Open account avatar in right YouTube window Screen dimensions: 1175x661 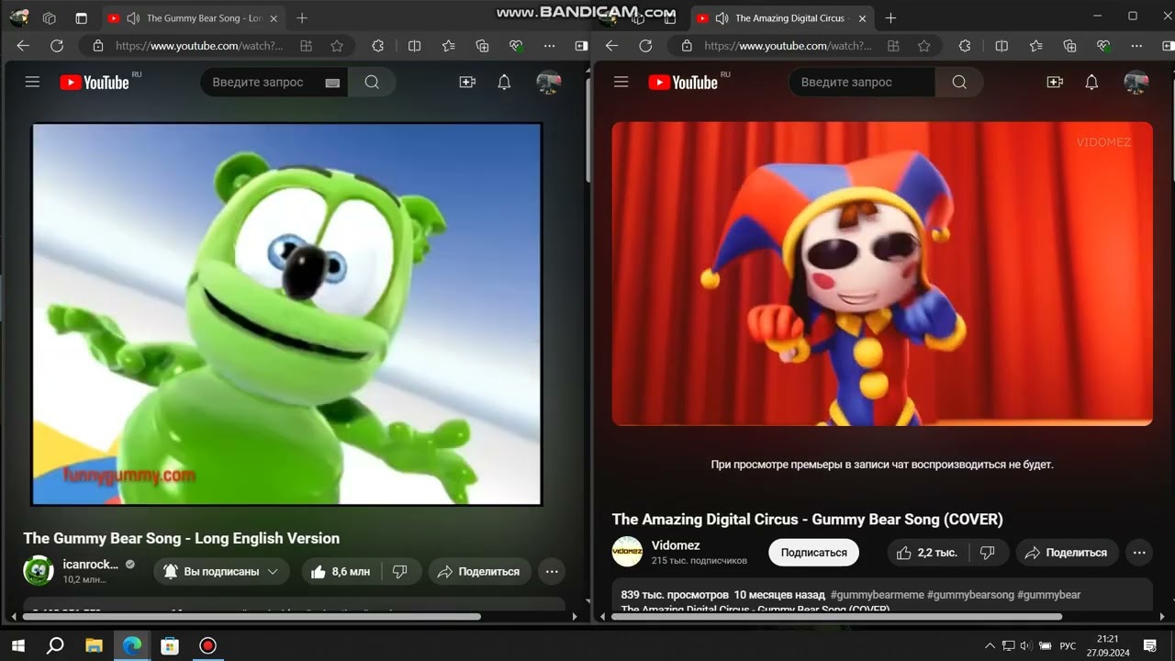point(1136,82)
